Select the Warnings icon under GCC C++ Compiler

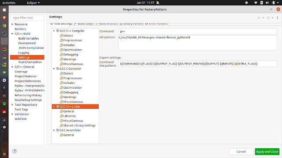click(61, 59)
